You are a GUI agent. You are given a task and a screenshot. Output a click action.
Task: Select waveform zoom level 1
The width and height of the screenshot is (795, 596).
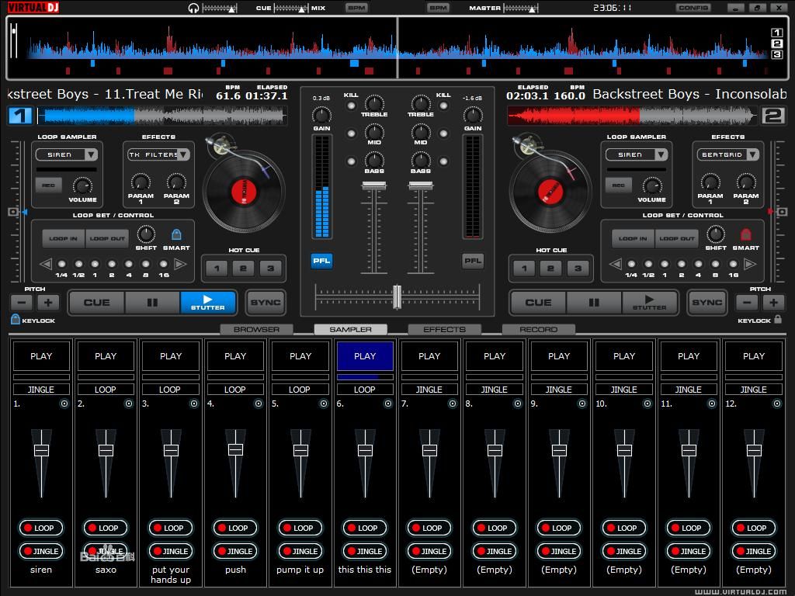click(x=776, y=33)
